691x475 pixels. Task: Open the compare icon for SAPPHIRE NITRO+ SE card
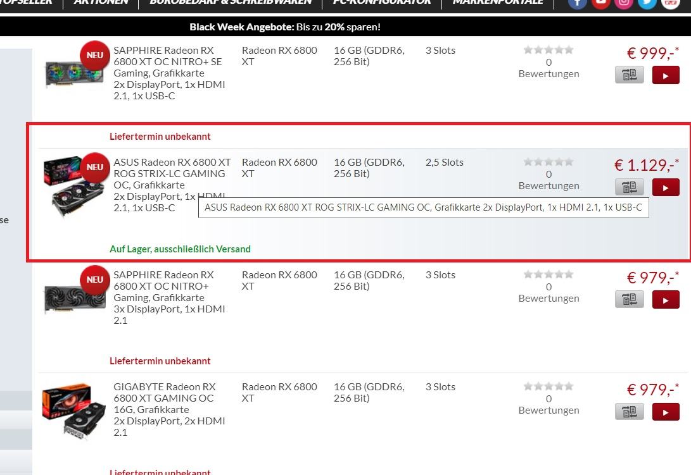coord(630,75)
